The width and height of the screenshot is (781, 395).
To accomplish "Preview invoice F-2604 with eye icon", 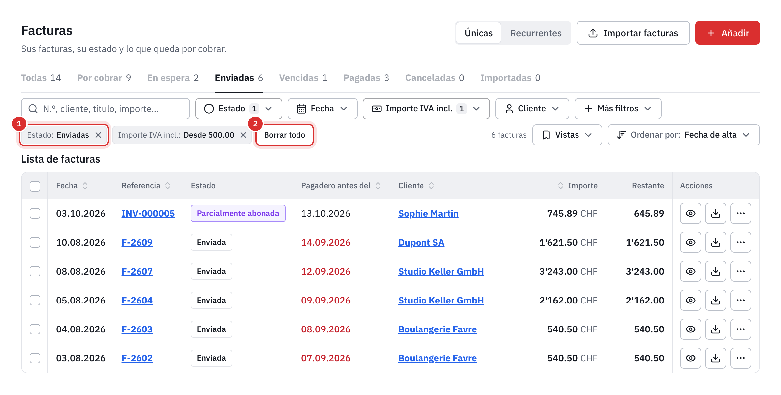I will (x=690, y=300).
